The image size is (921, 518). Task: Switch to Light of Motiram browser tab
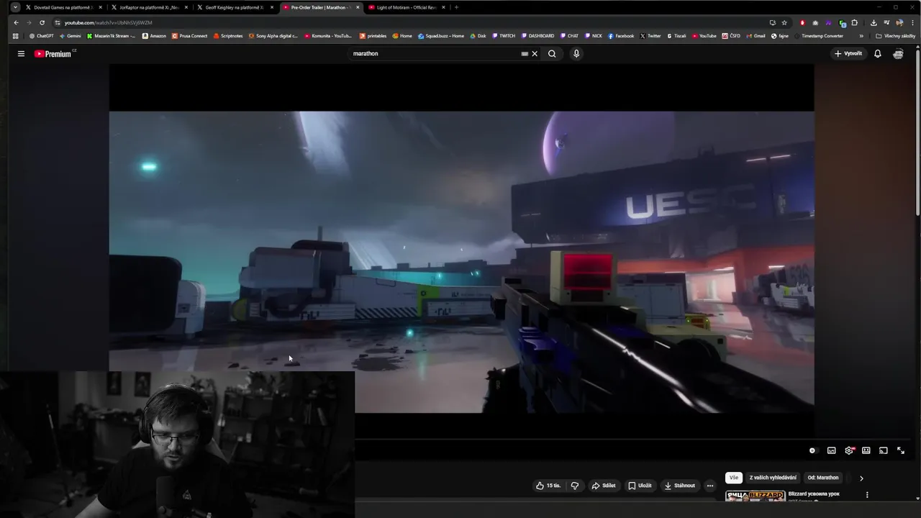(407, 7)
